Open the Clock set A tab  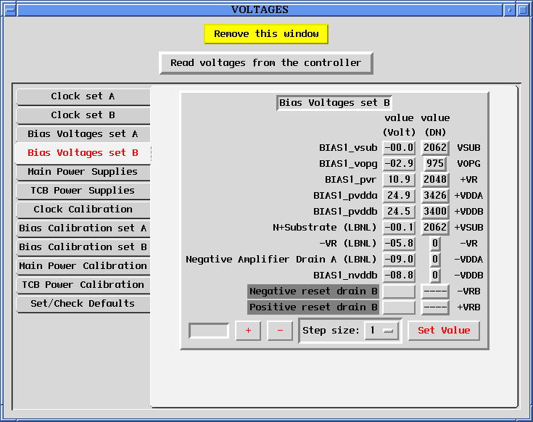pyautogui.click(x=83, y=96)
